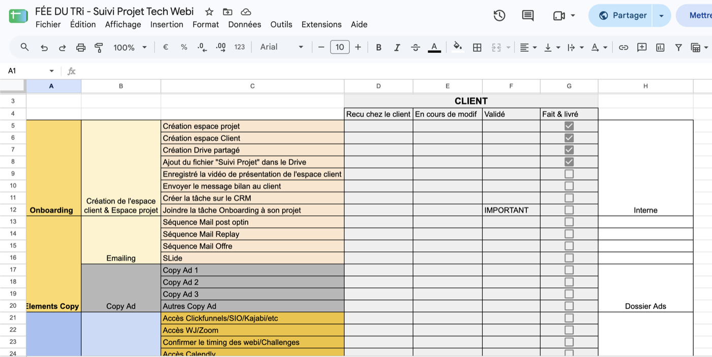
Task: Open the zoom level 100% dropdown
Action: coord(130,47)
